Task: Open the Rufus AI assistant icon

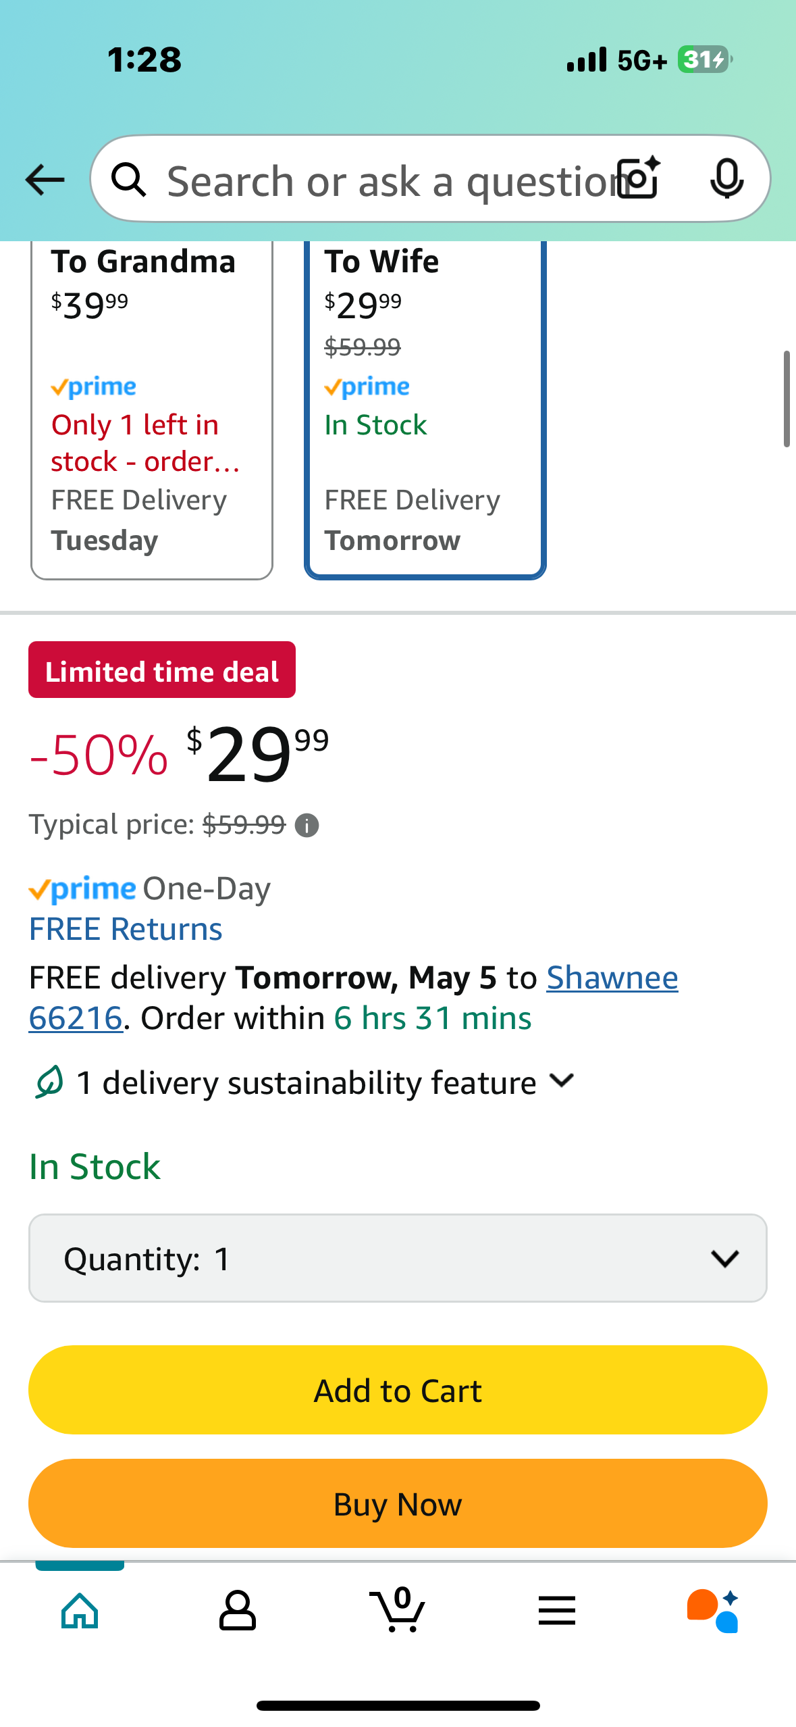Action: click(x=713, y=1611)
